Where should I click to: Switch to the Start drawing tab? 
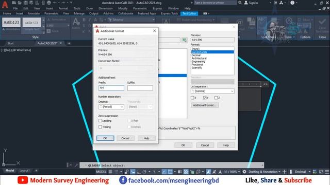[10, 43]
